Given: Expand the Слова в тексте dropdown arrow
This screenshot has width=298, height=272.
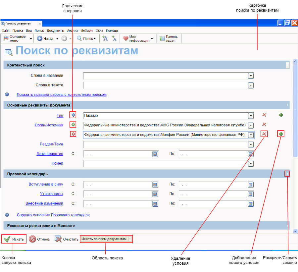Looking at the screenshot, I should (251, 85).
